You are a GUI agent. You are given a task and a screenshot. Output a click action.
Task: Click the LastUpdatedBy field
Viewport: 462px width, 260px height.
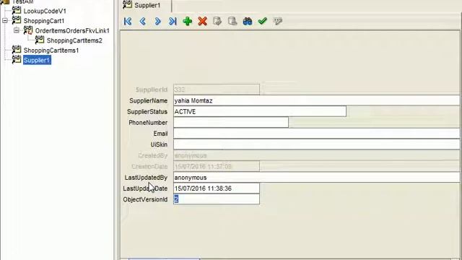(317, 178)
